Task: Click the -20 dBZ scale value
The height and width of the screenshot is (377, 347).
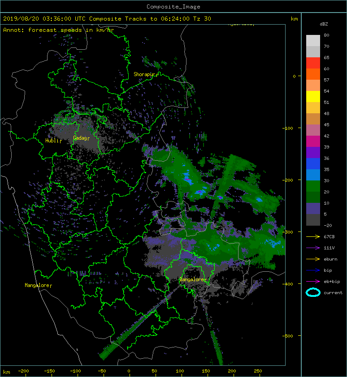Action: coord(328,226)
